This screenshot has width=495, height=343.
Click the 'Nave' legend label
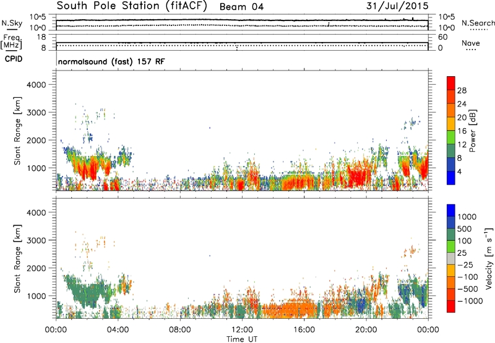(x=471, y=43)
